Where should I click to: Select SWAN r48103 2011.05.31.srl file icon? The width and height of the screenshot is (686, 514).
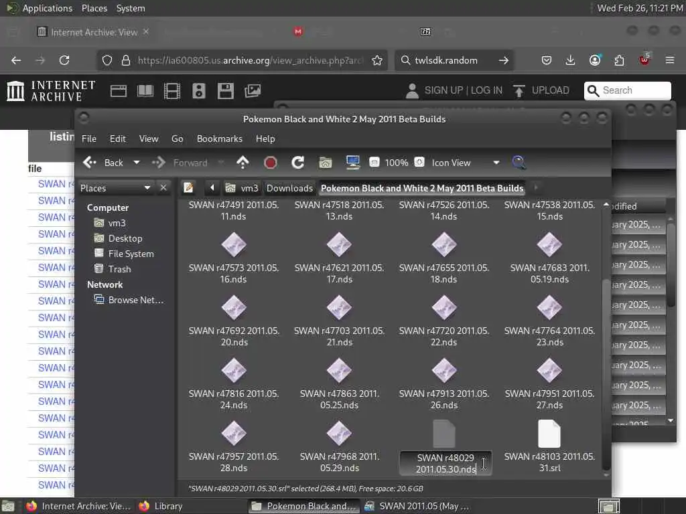pos(549,434)
